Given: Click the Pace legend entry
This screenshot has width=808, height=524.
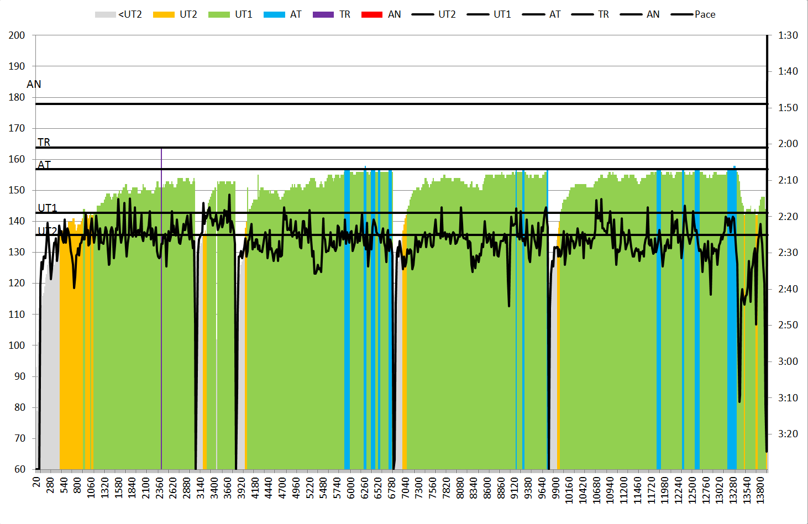Looking at the screenshot, I should [693, 14].
